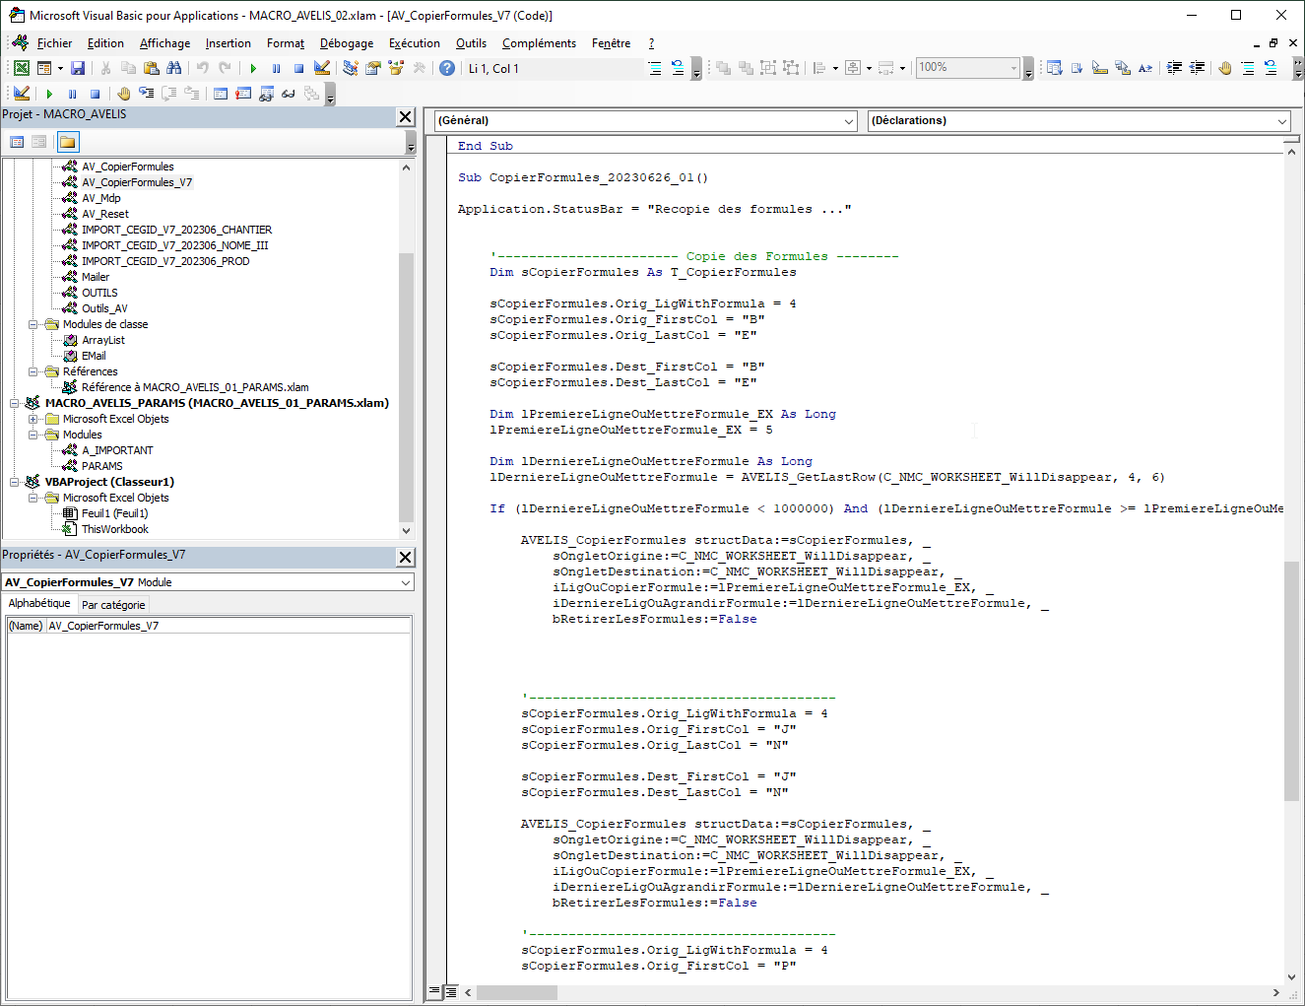
Task: Close the Propriétés panel
Action: (x=405, y=558)
